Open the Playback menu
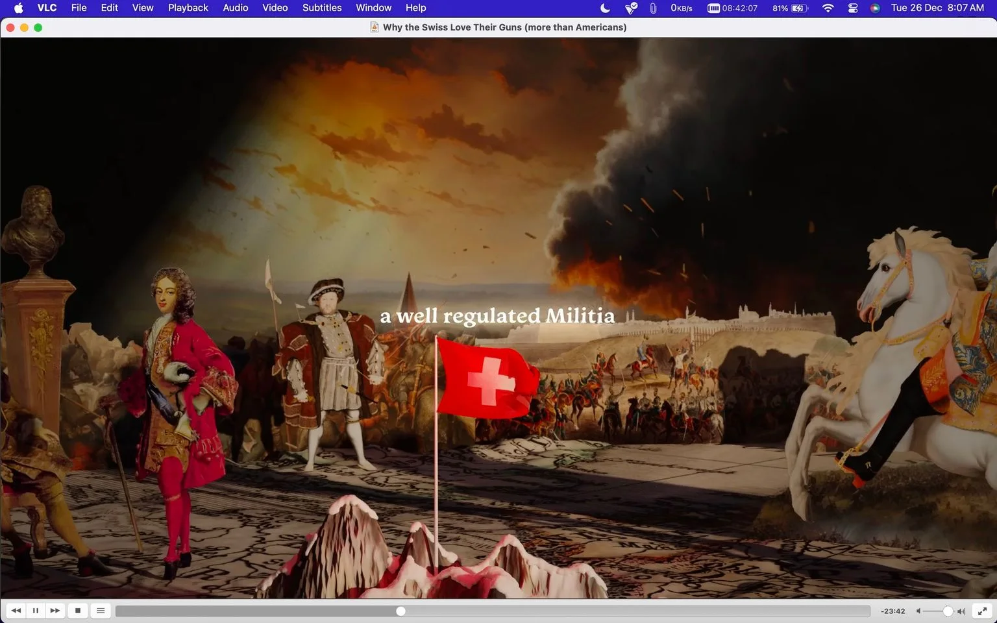Screen dimensions: 997x623 [x=188, y=8]
